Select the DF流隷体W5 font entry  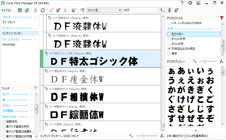[103, 23]
